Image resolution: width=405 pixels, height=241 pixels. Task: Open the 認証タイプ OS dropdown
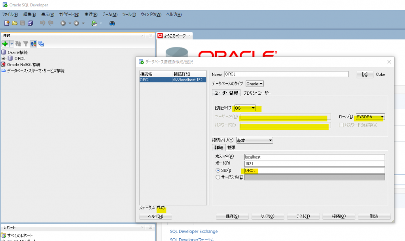(x=245, y=108)
